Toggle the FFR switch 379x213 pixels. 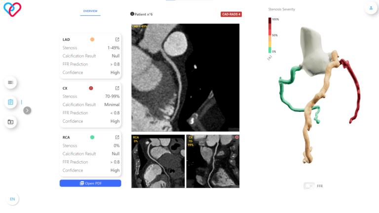[309, 186]
